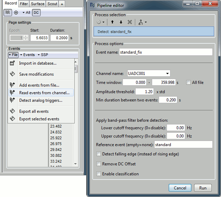Check Detect falling edge option

(99, 154)
